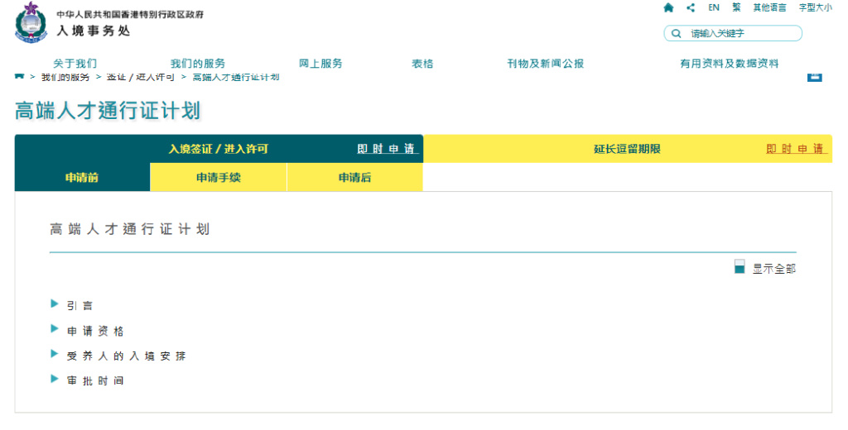Image resolution: width=848 pixels, height=430 pixels.
Task: Open the 字型大小 font size option
Action: [815, 7]
